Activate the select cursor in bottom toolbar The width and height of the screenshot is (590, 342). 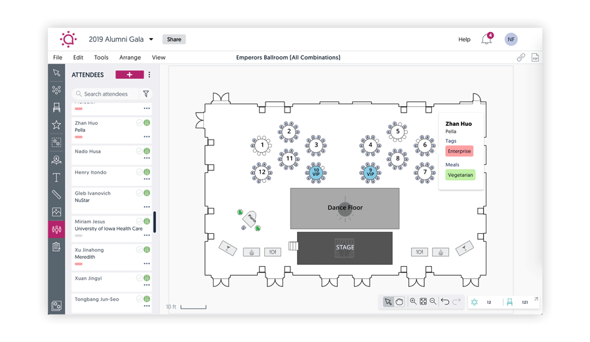388,301
